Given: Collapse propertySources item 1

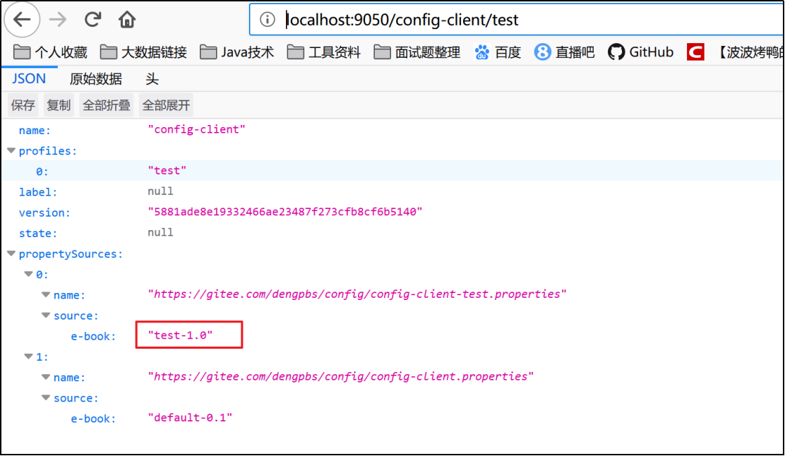Looking at the screenshot, I should coord(28,356).
